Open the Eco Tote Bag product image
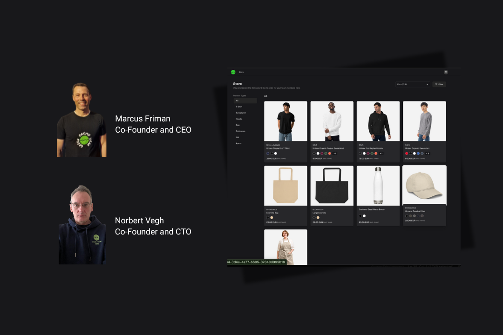Image resolution: width=503 pixels, height=335 pixels. (x=285, y=184)
